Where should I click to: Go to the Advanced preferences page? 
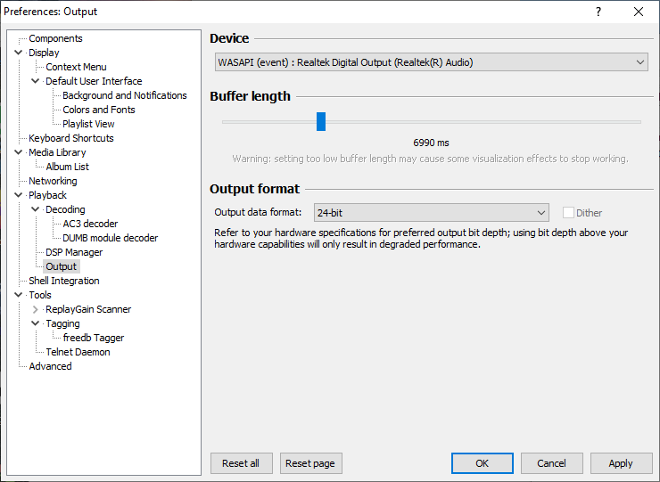pyautogui.click(x=50, y=366)
